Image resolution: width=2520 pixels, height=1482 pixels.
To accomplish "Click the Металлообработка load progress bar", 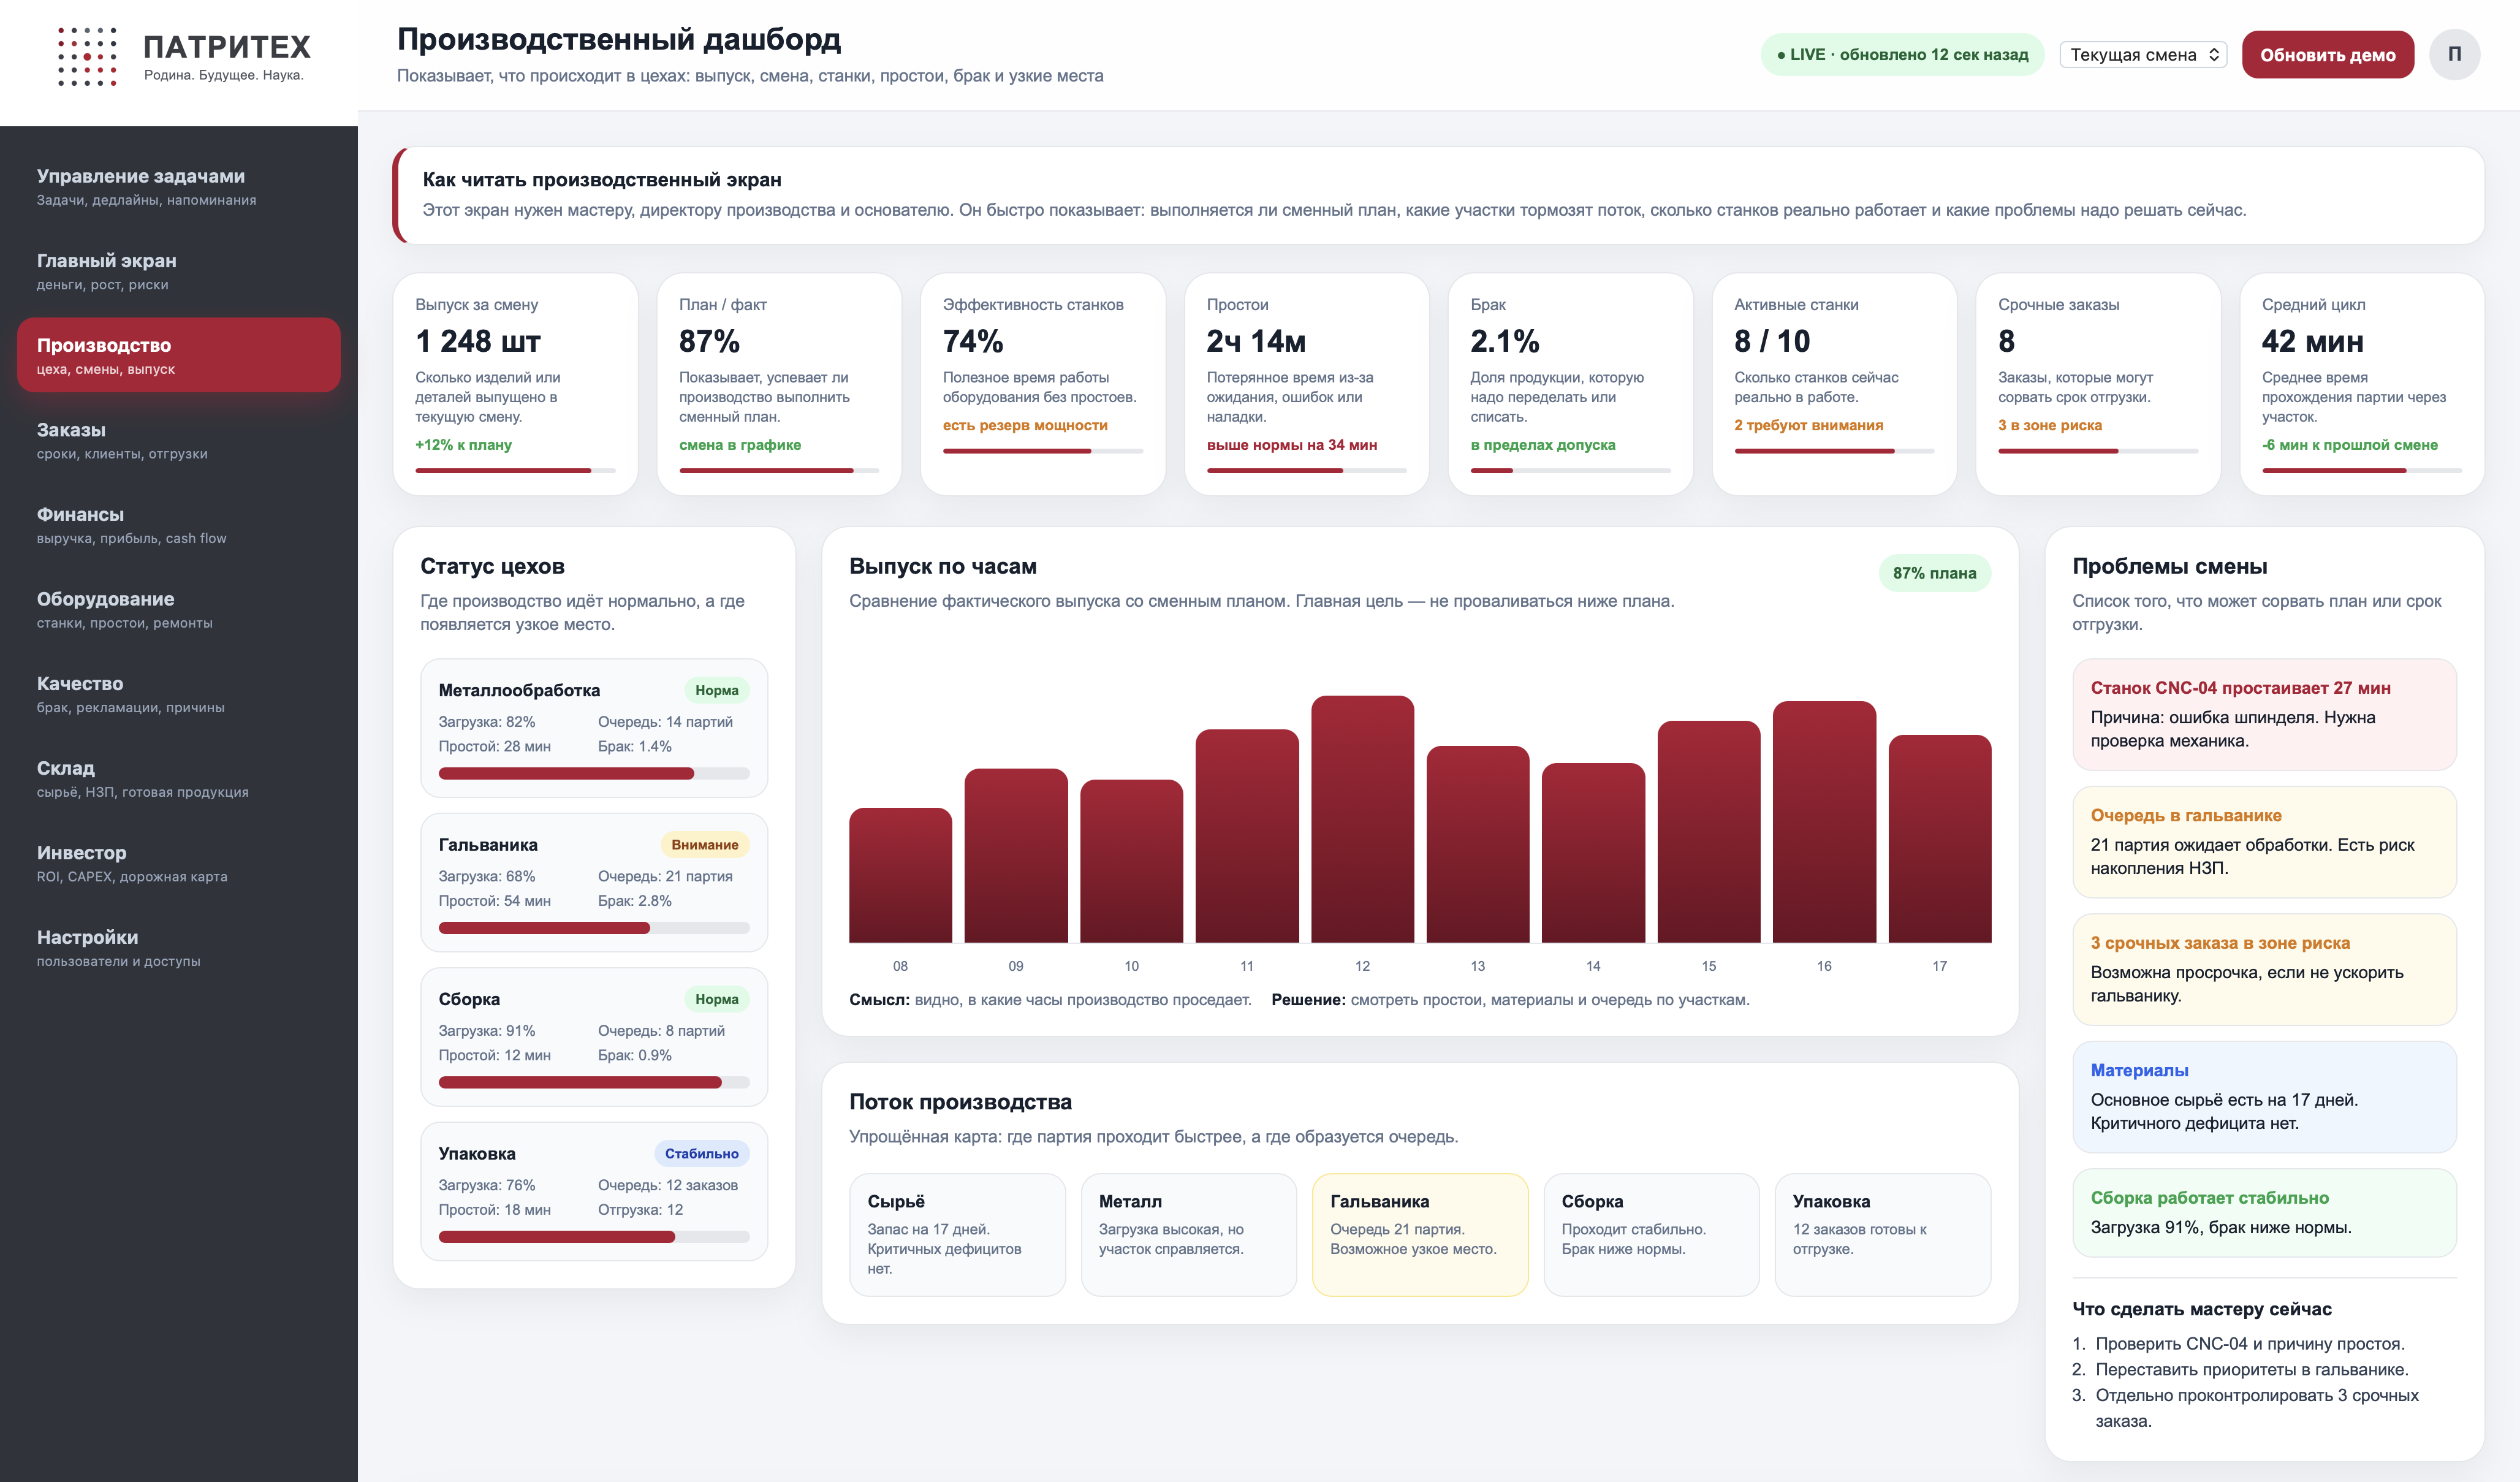I will (594, 773).
